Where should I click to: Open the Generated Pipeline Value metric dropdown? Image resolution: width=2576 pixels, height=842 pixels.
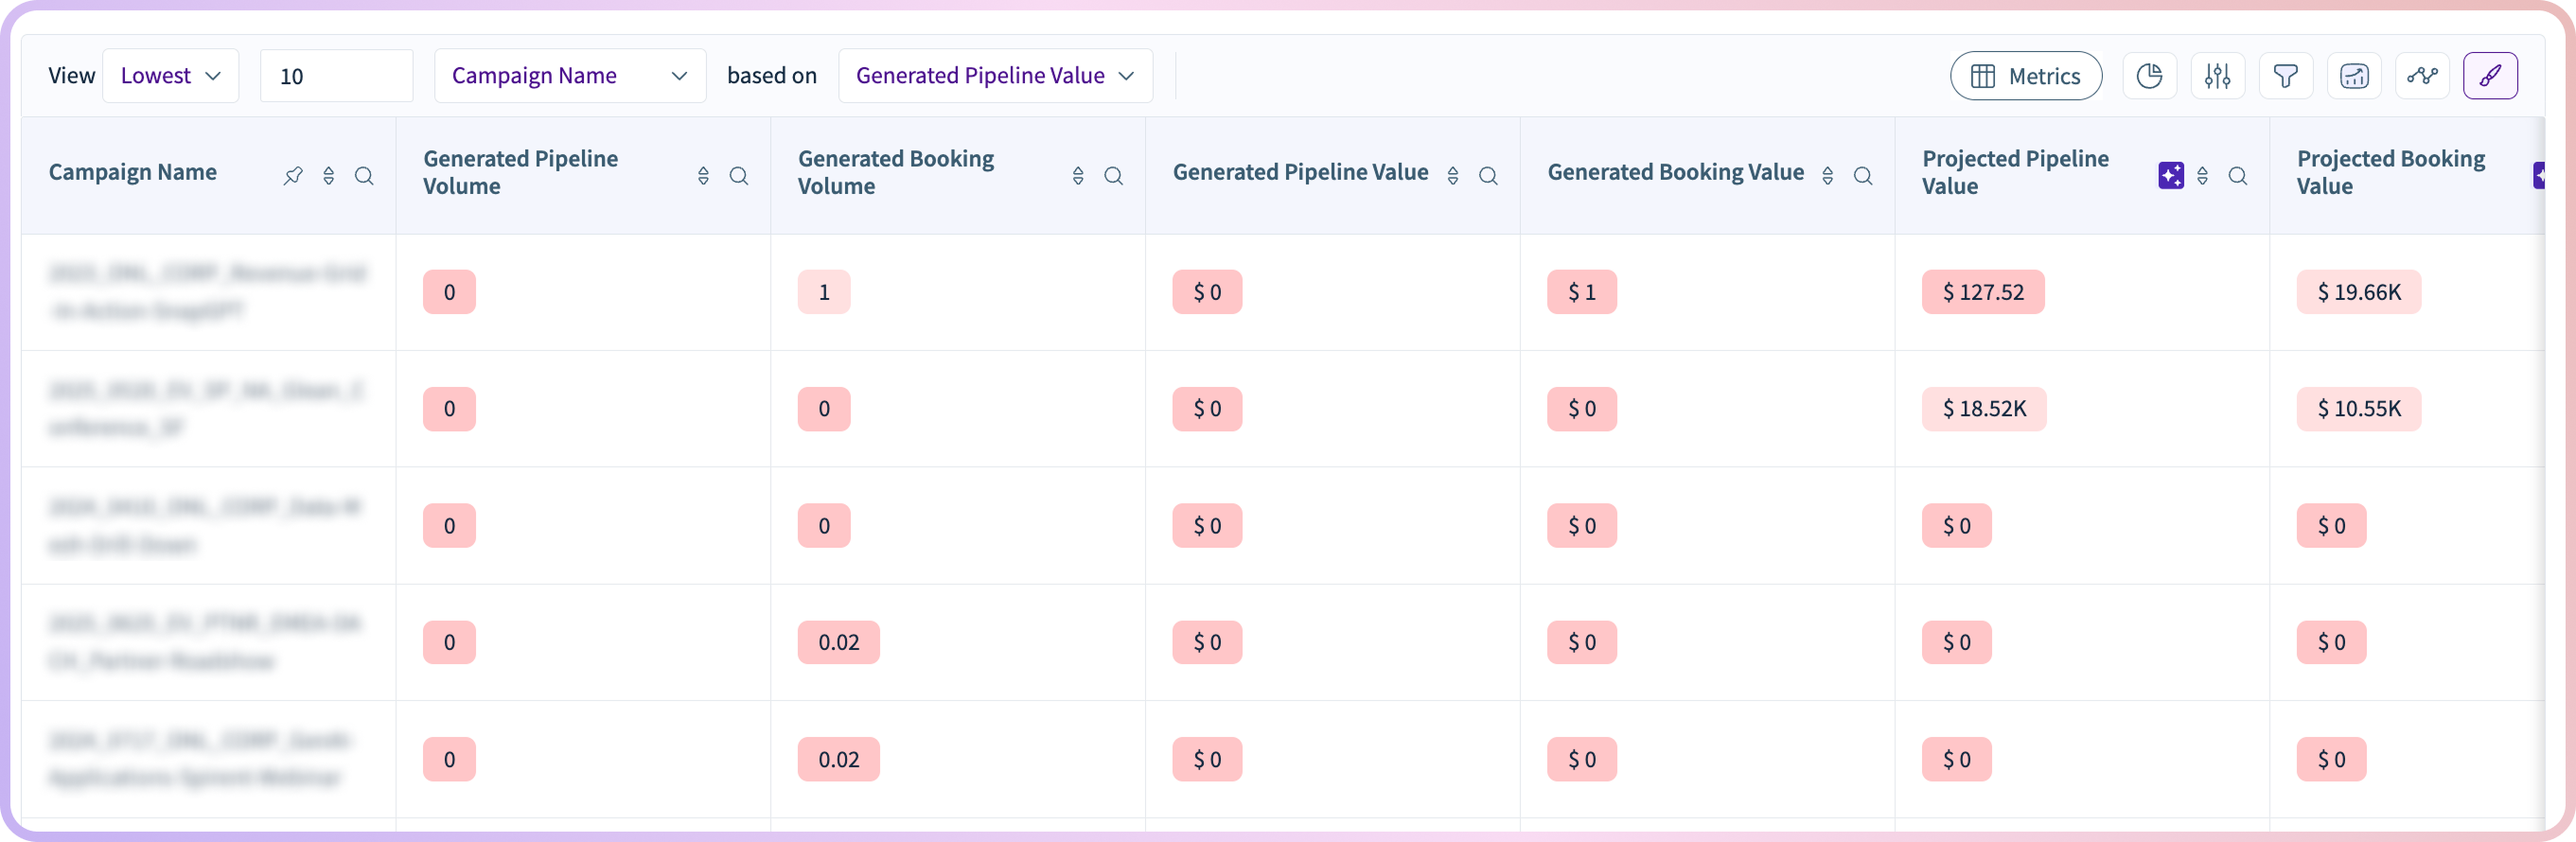coord(995,76)
